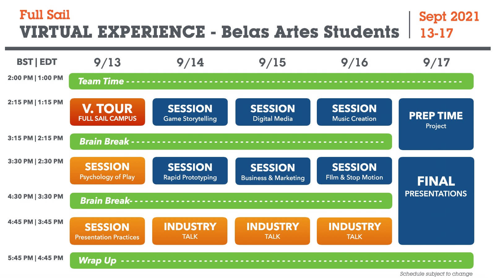Select the Presentation Practices session
Screen dimensions: 495x278
107,231
